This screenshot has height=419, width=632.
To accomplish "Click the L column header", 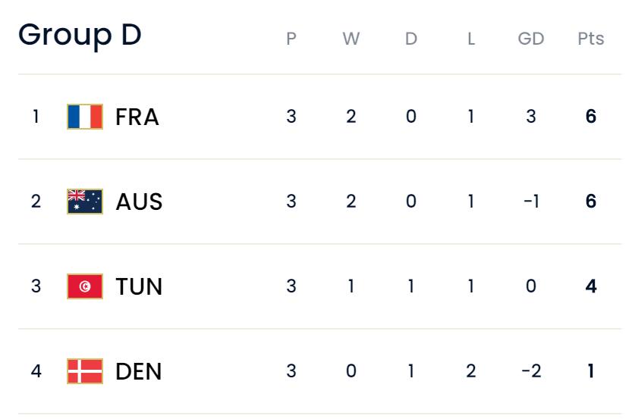I will tap(470, 39).
